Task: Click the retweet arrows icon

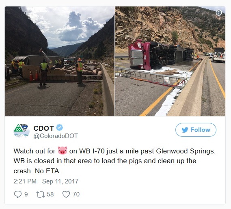Action: (x=41, y=194)
